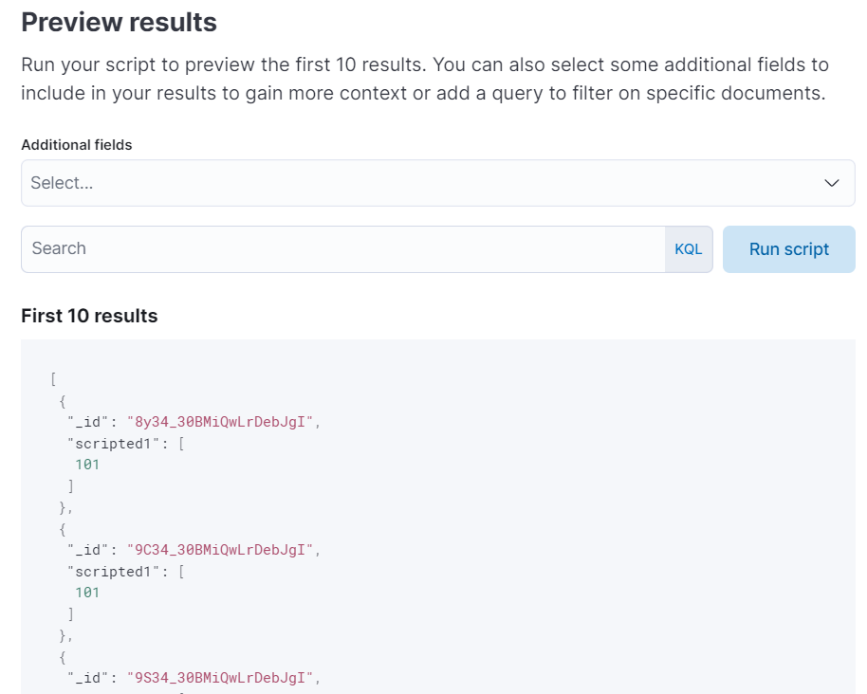Screen dimensions: 867x694
Task: Click the "Additional fields" label
Action: click(77, 145)
